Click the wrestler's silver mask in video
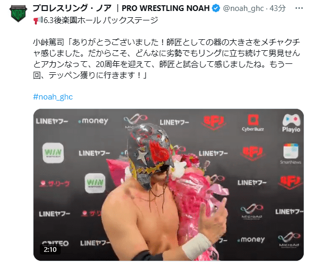The height and width of the screenshot is (266, 311). point(150,154)
